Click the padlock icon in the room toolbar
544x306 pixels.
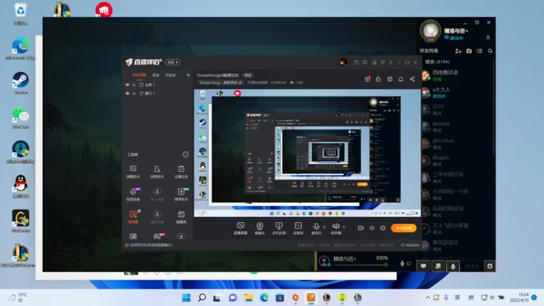[x=378, y=79]
